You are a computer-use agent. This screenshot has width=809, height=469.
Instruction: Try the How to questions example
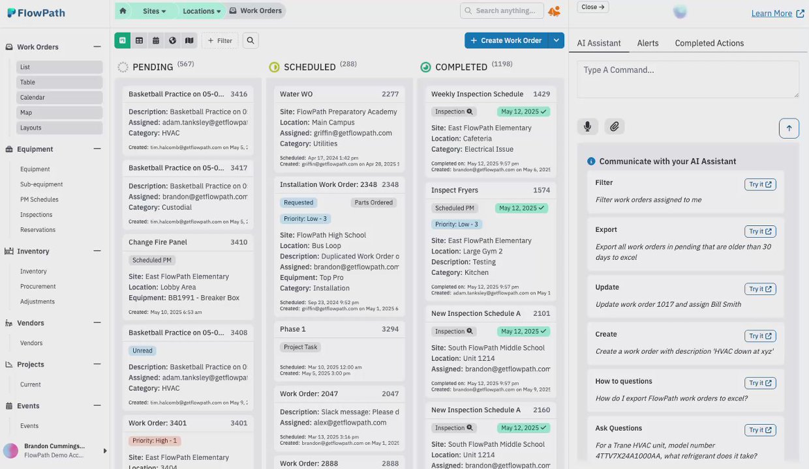(760, 383)
